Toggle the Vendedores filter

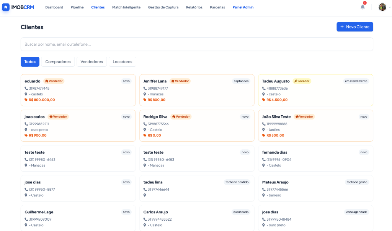tap(91, 62)
